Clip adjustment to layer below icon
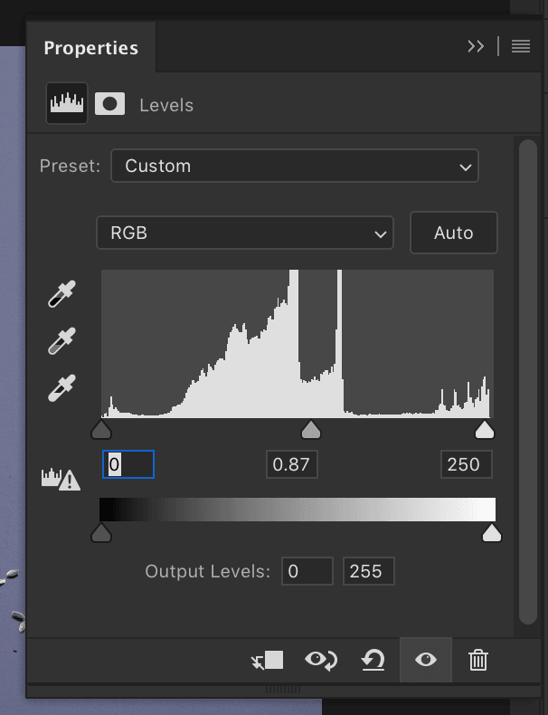 tap(268, 661)
